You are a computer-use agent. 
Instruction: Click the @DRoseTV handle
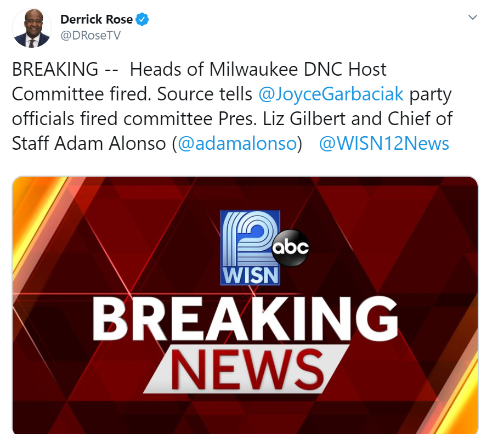point(90,36)
